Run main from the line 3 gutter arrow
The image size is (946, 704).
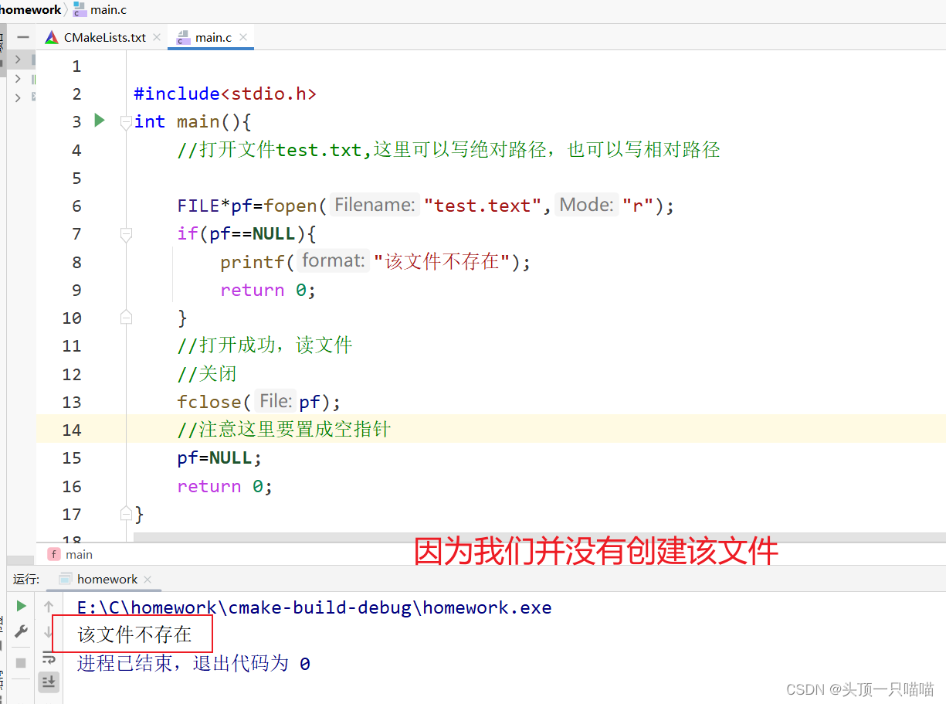click(99, 121)
